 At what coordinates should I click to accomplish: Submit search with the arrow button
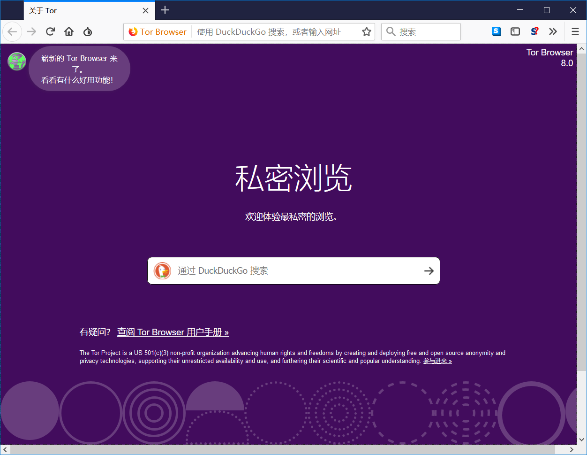point(429,271)
